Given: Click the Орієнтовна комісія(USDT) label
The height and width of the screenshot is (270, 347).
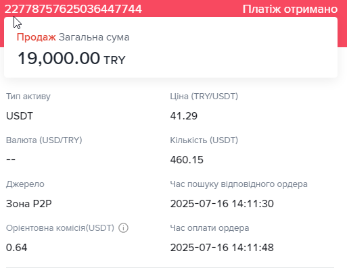Looking at the screenshot, I should pyautogui.click(x=60, y=228).
